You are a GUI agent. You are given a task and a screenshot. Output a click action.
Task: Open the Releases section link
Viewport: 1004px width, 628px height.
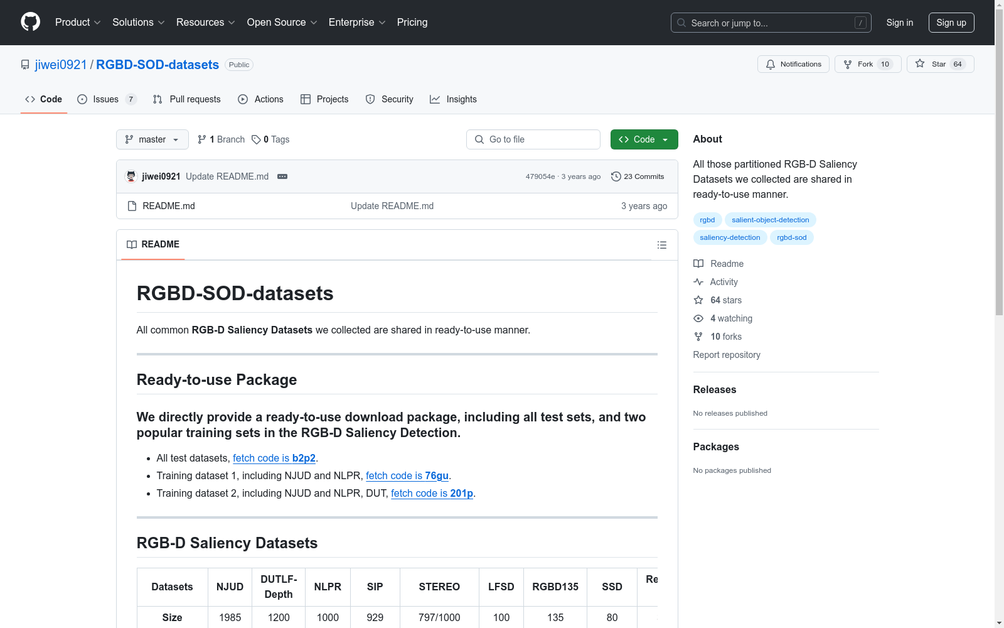[715, 389]
